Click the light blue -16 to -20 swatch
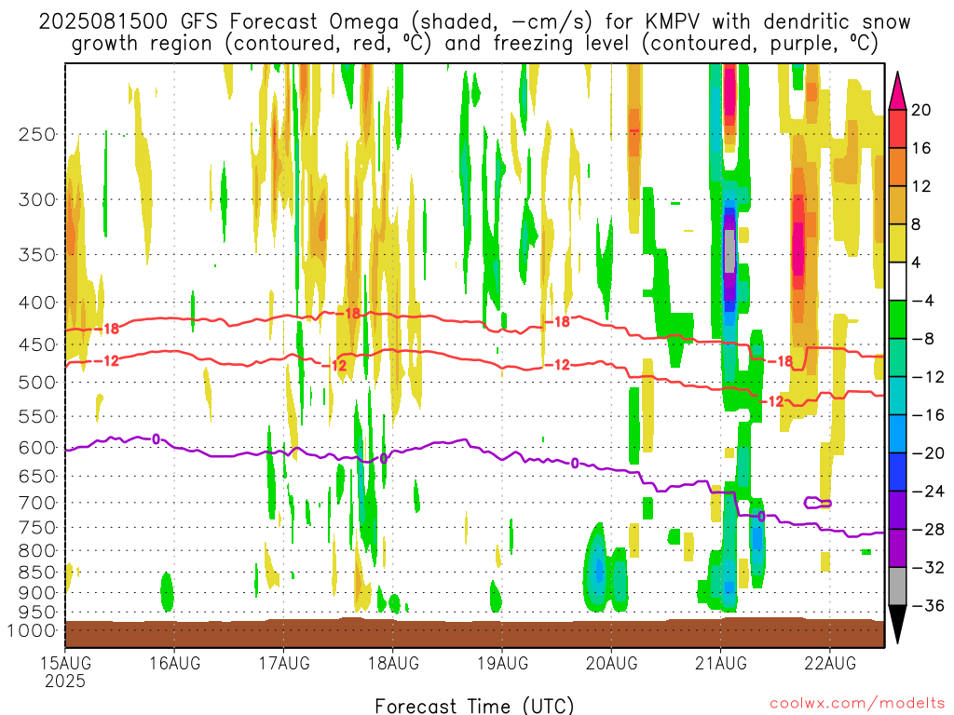The width and height of the screenshot is (954, 715). 897,434
